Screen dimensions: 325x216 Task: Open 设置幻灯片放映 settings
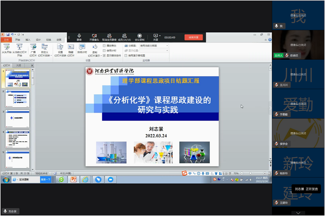point(60,47)
